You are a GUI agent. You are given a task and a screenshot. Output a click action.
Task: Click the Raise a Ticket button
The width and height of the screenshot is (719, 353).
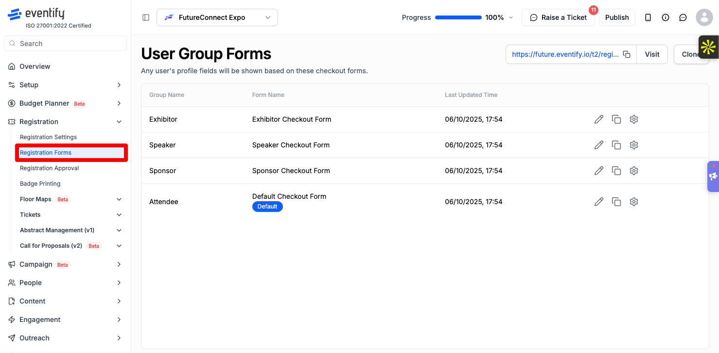click(558, 17)
